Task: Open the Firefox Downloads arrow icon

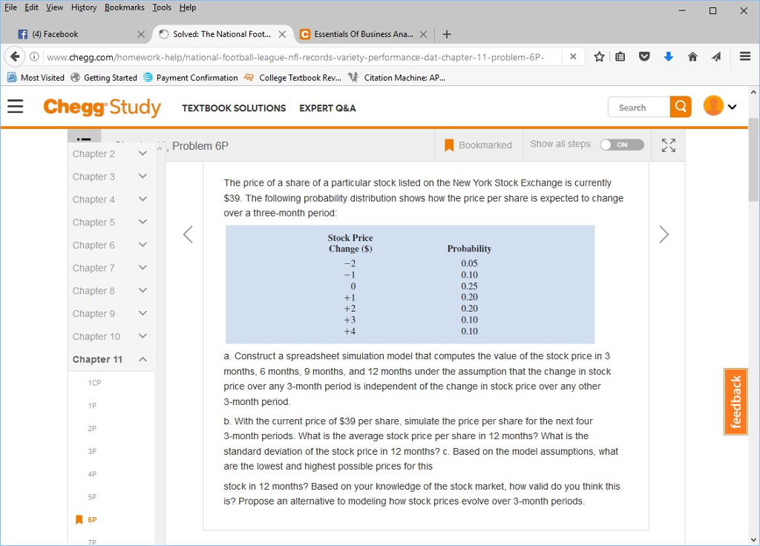Action: click(668, 56)
